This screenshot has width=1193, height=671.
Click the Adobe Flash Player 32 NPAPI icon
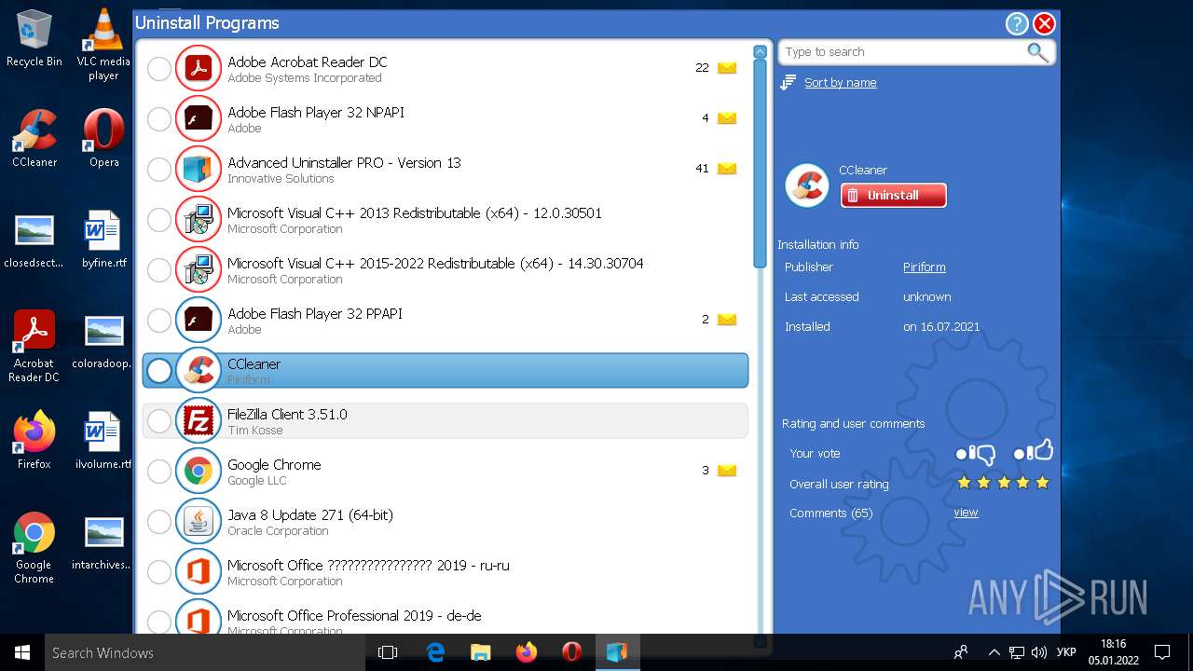198,118
